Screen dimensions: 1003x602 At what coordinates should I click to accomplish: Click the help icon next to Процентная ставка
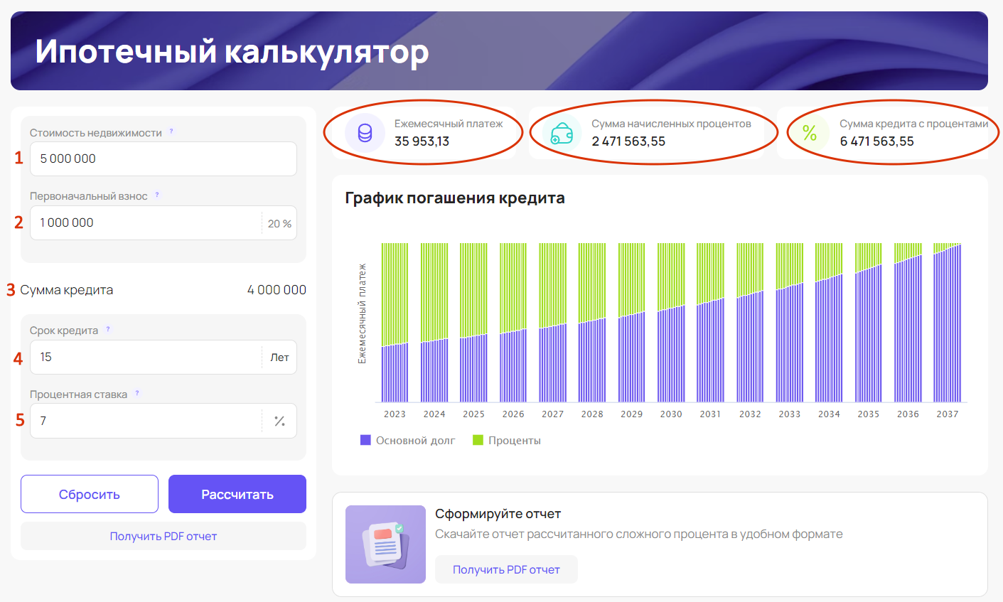click(137, 394)
